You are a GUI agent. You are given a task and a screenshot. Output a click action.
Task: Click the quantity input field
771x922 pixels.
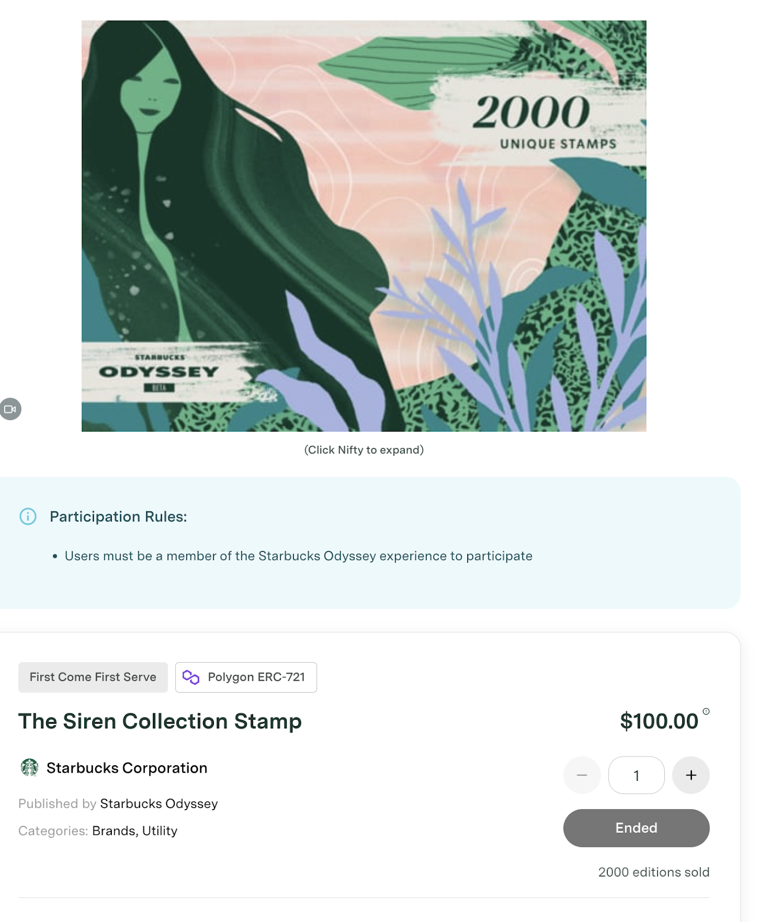[636, 775]
